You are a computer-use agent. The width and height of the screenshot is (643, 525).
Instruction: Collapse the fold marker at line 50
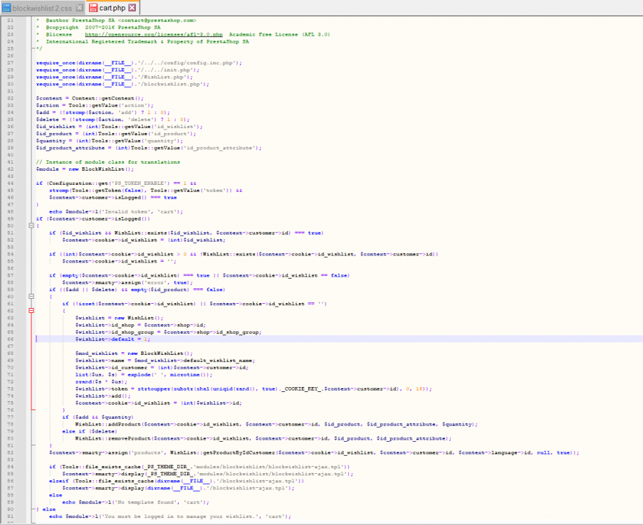click(x=32, y=226)
